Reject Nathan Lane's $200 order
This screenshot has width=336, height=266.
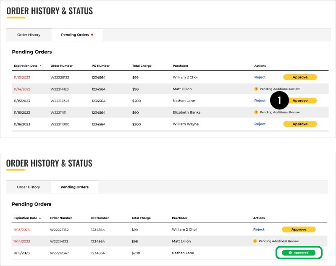[x=260, y=101]
